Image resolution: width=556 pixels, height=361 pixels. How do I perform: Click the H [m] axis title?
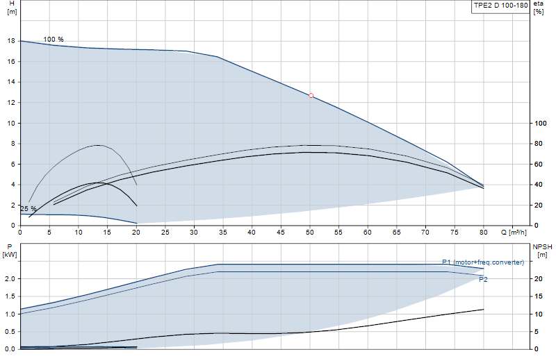(12, 8)
